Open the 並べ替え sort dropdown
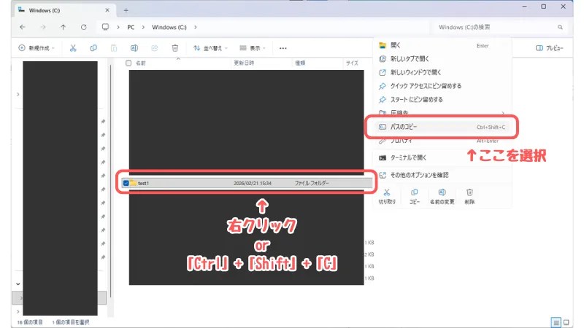 210,48
